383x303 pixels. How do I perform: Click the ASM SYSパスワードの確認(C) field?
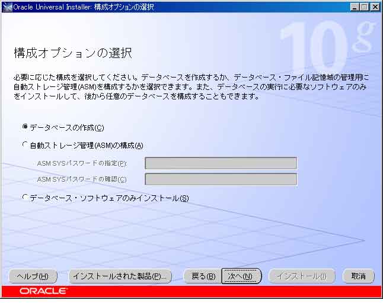pos(221,179)
